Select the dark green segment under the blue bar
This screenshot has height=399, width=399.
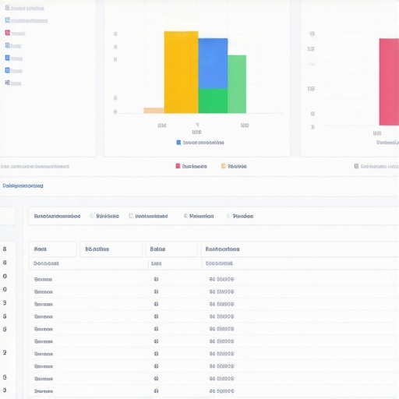click(213, 101)
